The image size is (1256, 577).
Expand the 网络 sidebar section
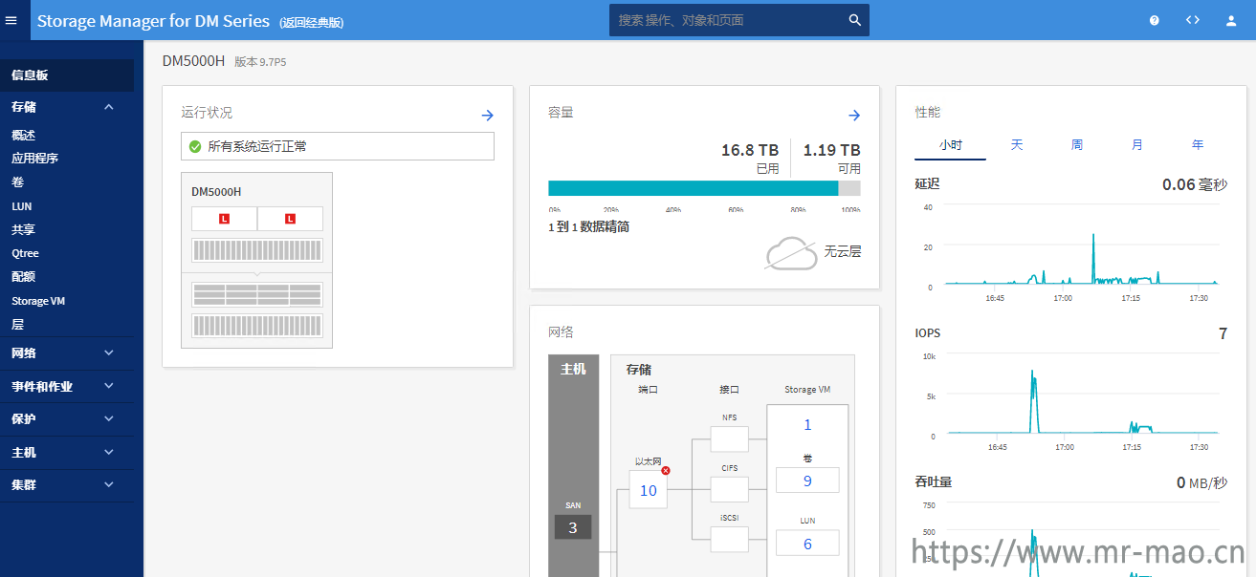coord(109,353)
